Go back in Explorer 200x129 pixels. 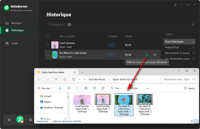39,79
